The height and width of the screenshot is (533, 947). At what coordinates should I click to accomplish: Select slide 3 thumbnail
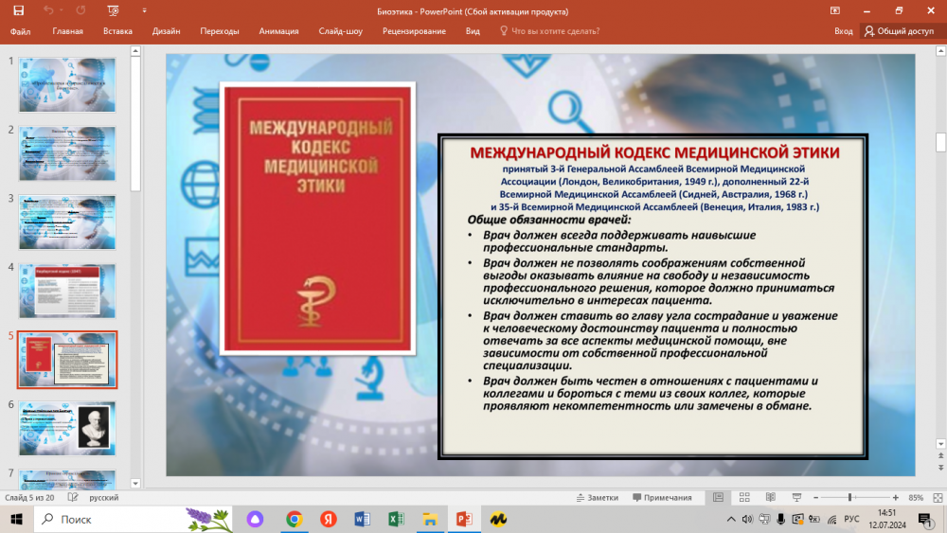tap(67, 222)
